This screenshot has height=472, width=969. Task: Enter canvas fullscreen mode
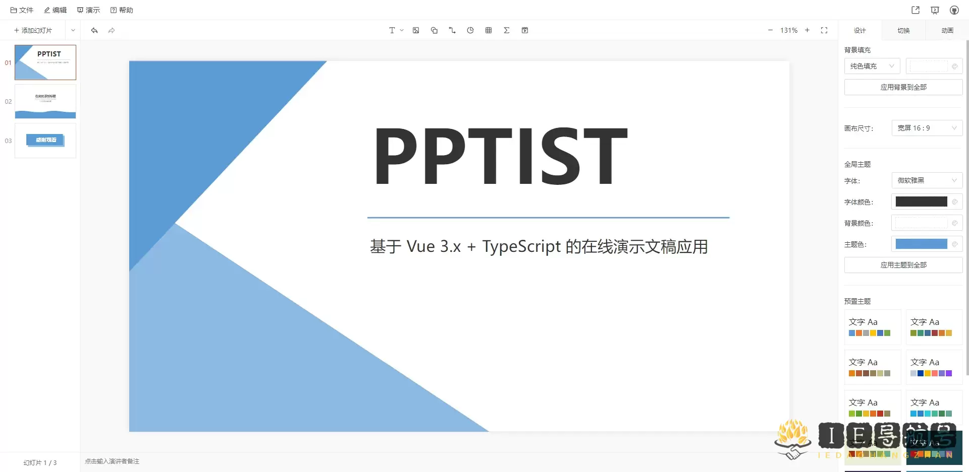click(x=824, y=30)
